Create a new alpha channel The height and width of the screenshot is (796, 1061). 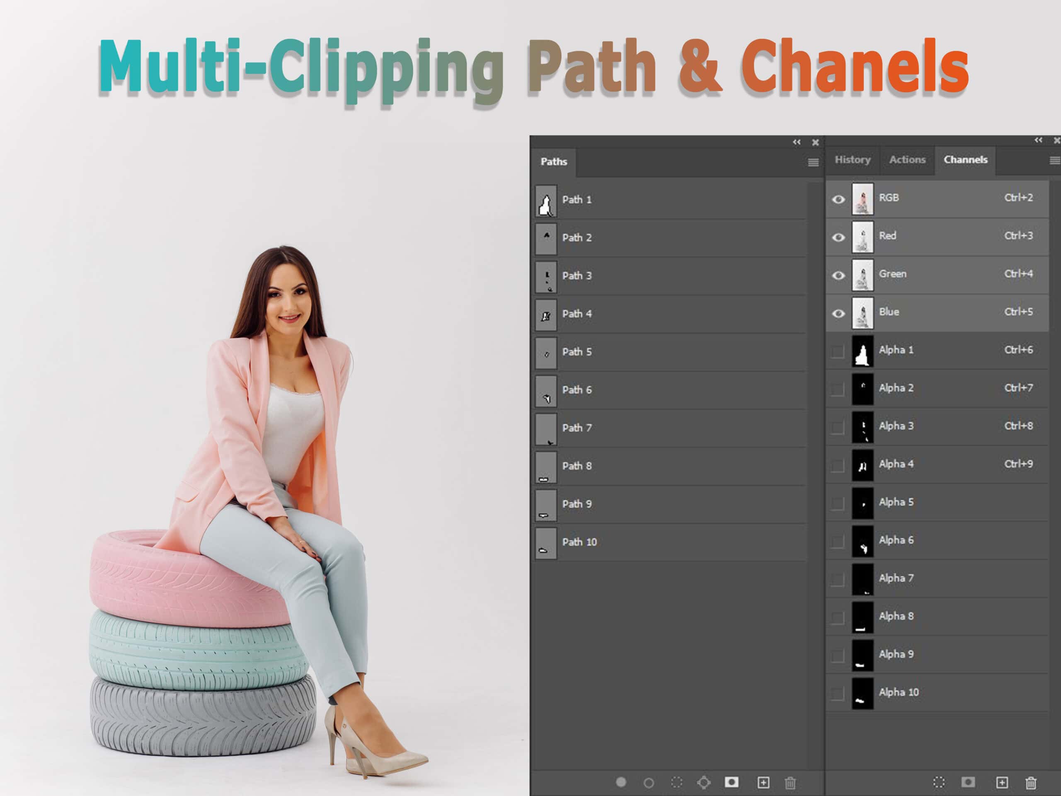coord(1002,783)
